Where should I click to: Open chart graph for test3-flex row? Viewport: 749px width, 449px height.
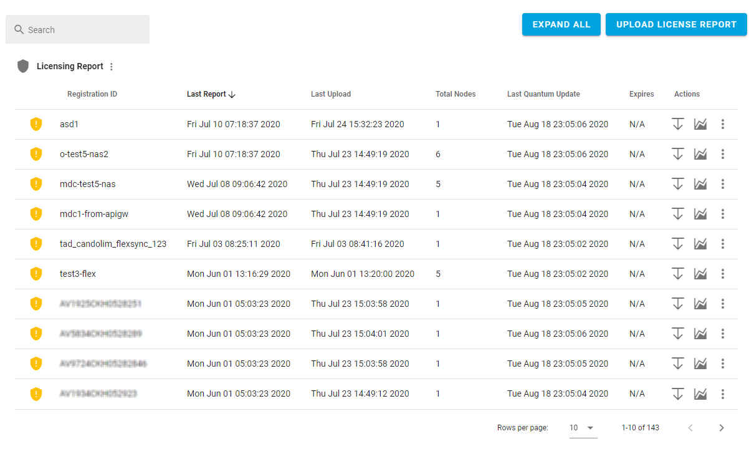click(x=700, y=274)
